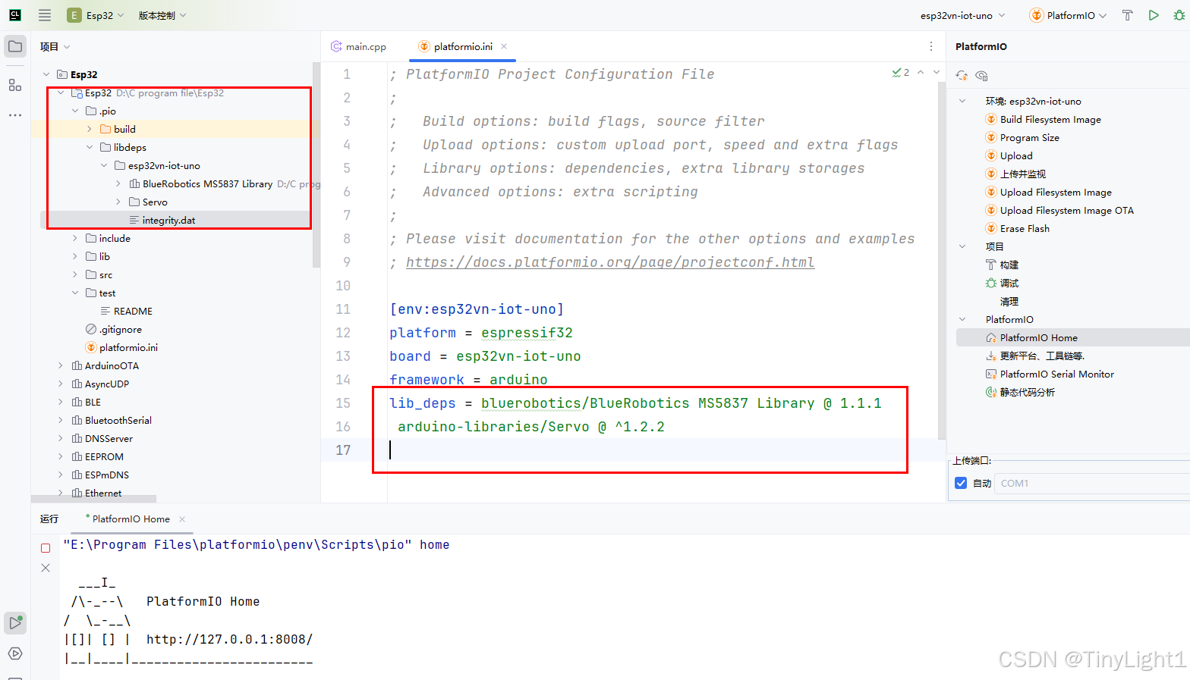Image resolution: width=1190 pixels, height=680 pixels.
Task: Open the Project tool window icon
Action: coord(15,46)
